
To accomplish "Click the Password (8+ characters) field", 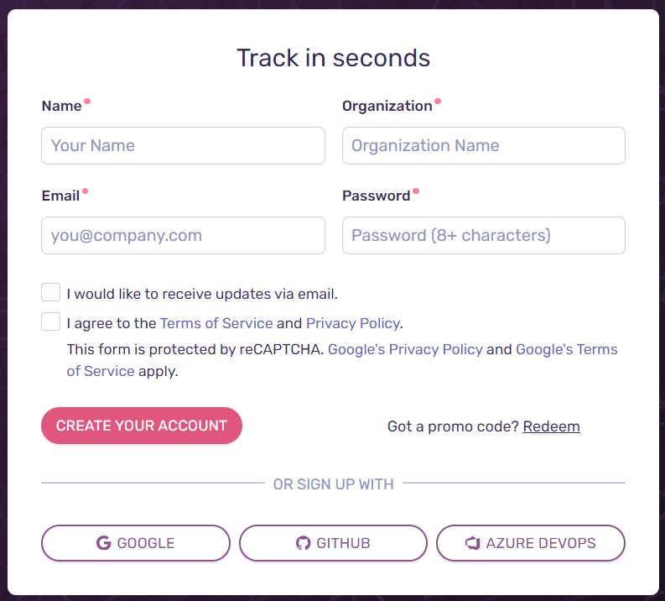I will tap(484, 236).
